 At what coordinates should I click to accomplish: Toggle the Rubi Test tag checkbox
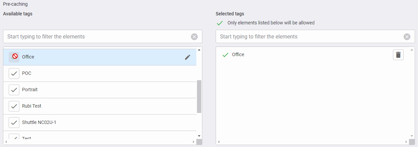pyautogui.click(x=14, y=106)
